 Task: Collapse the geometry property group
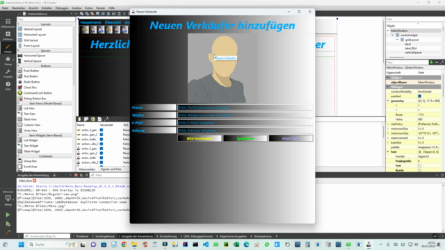(x=388, y=101)
